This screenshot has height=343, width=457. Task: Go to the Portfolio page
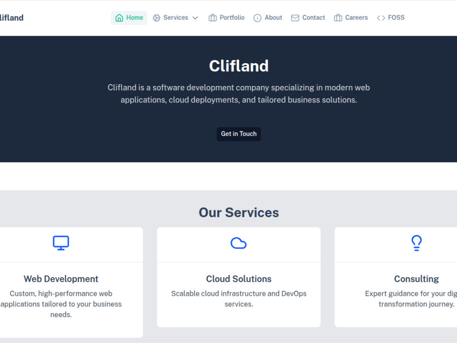227,17
